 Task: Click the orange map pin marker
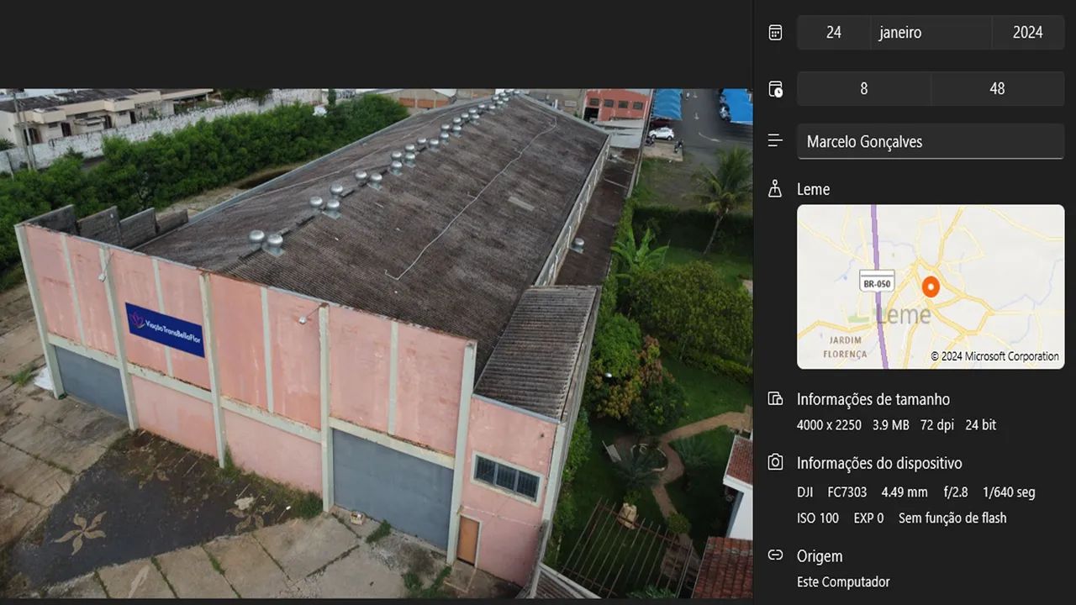pos(930,287)
